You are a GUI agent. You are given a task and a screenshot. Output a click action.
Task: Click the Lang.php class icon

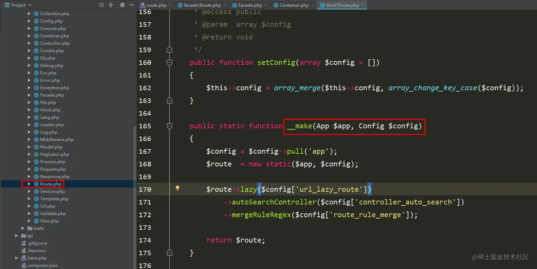[36, 117]
